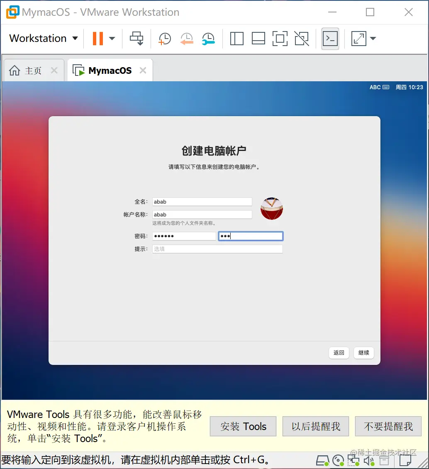Focus the 全名 full name field
Image resolution: width=429 pixels, height=469 pixels.
coord(202,202)
